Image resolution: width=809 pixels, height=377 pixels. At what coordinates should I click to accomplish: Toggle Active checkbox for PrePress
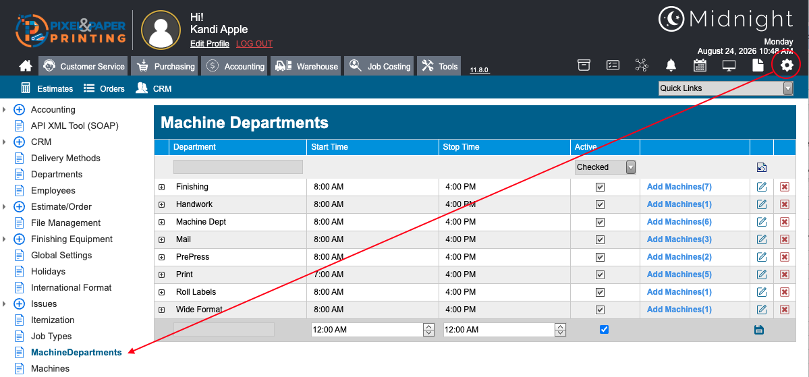tap(600, 258)
